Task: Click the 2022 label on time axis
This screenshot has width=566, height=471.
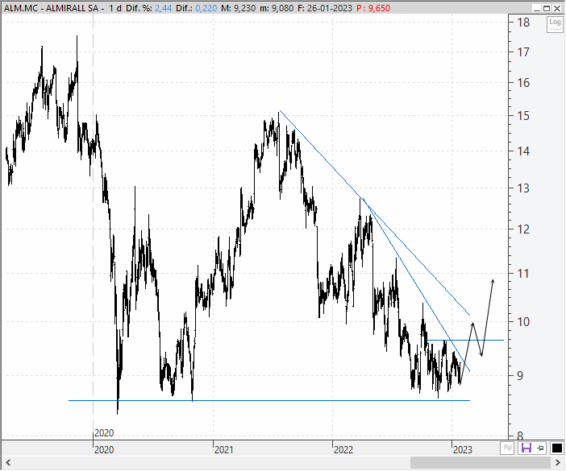Action: [343, 450]
